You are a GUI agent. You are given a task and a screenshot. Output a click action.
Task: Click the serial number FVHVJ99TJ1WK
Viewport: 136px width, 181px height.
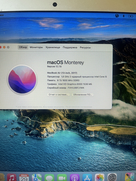[76, 88]
